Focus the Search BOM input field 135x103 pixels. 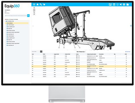click(36, 52)
